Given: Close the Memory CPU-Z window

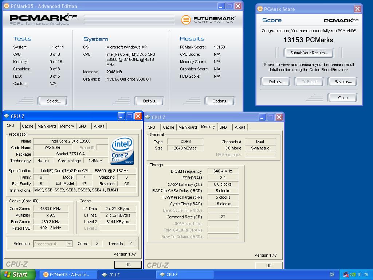Looking at the screenshot, I should tap(279, 117).
